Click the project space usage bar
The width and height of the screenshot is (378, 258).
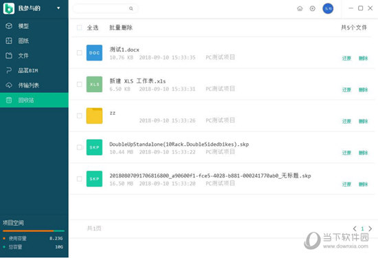(x=34, y=231)
